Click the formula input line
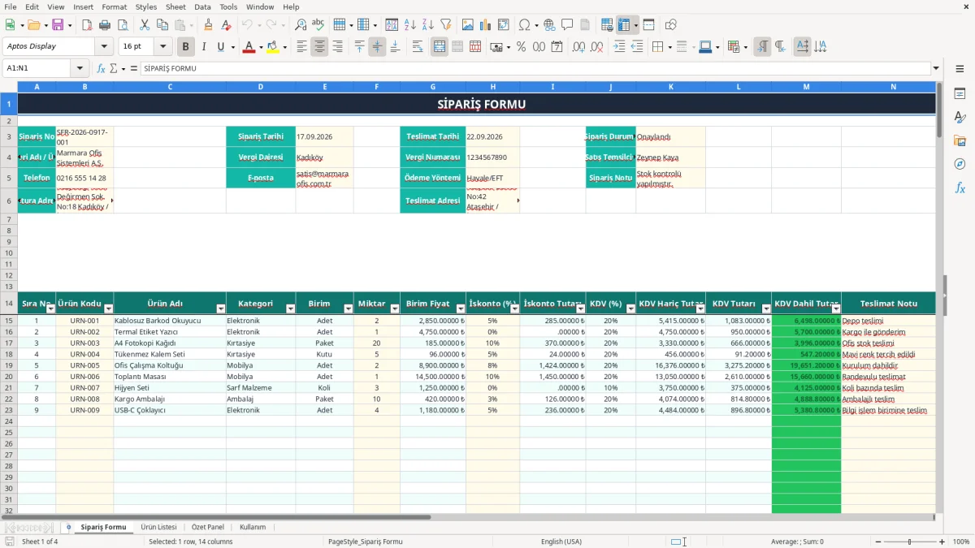Viewport: 975px width, 548px height. coord(535,69)
